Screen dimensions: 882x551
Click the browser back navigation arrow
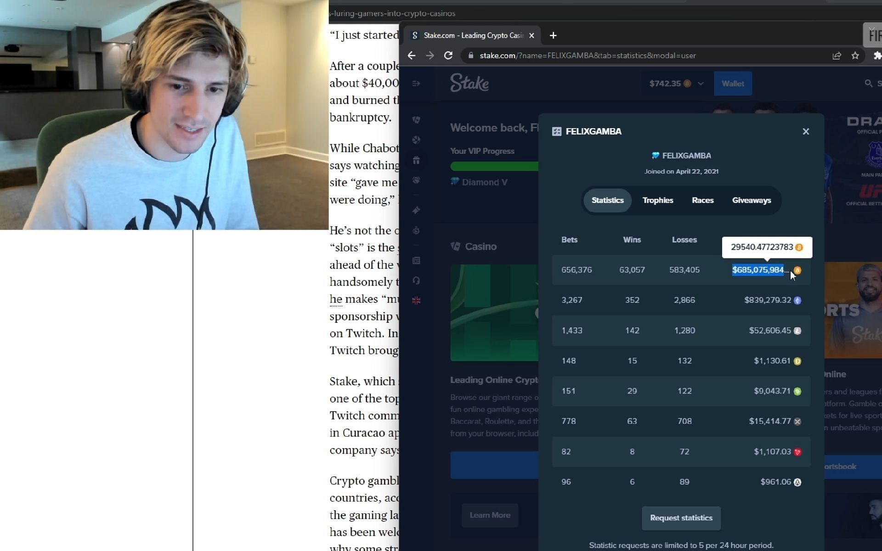pos(412,56)
